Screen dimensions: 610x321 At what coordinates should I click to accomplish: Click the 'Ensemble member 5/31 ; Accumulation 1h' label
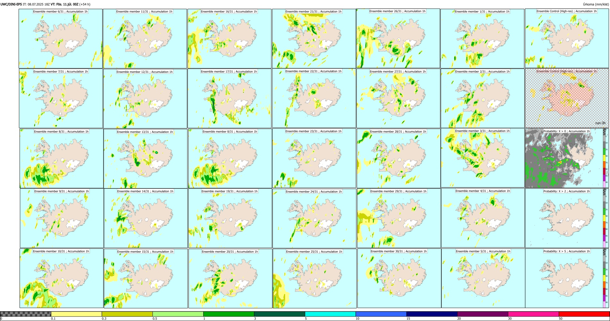click(x=483, y=251)
